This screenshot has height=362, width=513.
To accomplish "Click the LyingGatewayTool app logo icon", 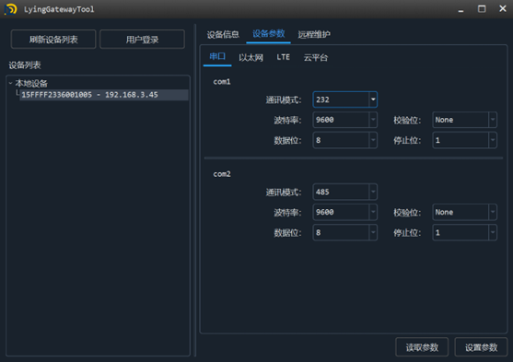I will [11, 9].
